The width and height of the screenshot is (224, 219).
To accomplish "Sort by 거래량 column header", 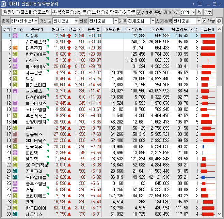I will [158, 29].
